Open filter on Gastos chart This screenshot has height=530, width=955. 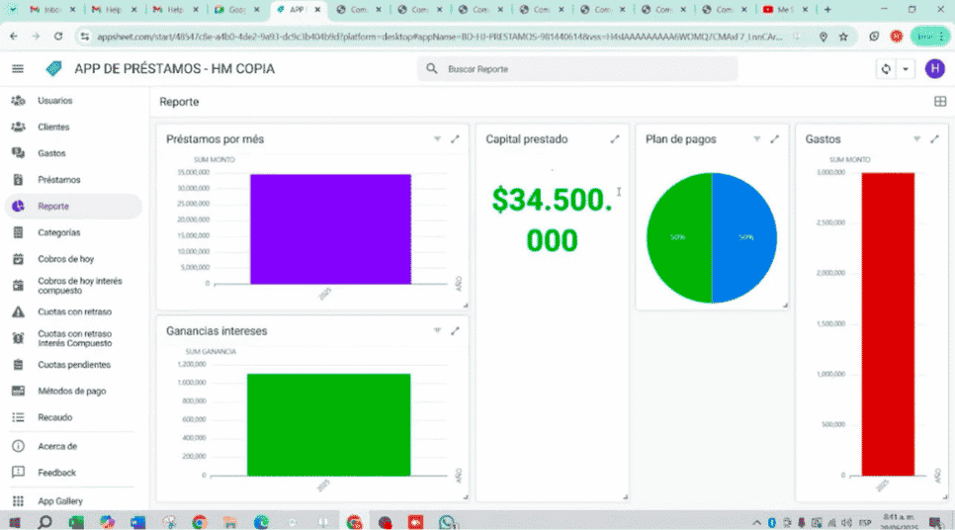tap(916, 138)
